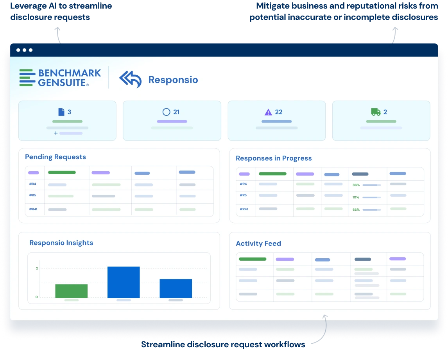Select row #R41 in Pending Requests
Screen dimensions: 448x350
(x=119, y=210)
